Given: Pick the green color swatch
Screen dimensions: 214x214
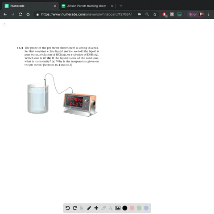Looking at the screenshot, I should point(139,208).
